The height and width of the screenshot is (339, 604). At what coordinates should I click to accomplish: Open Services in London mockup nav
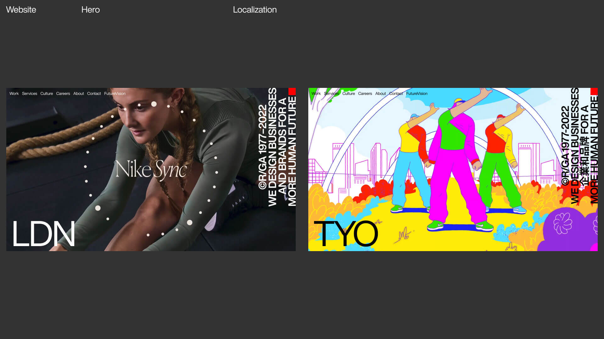30,94
